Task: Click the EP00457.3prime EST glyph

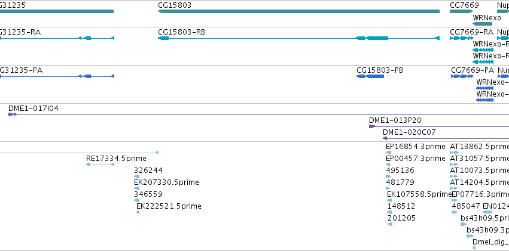Action: coord(388,165)
